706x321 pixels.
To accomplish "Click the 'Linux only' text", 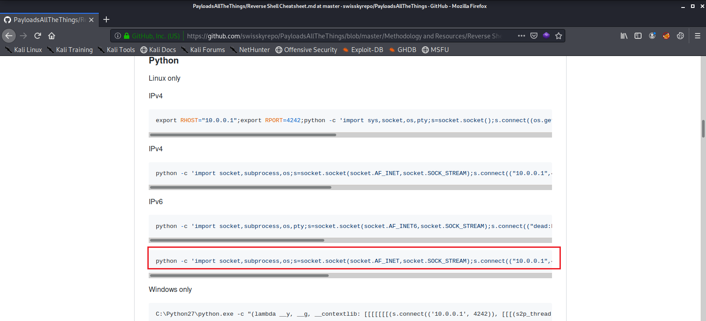I will tap(165, 78).
